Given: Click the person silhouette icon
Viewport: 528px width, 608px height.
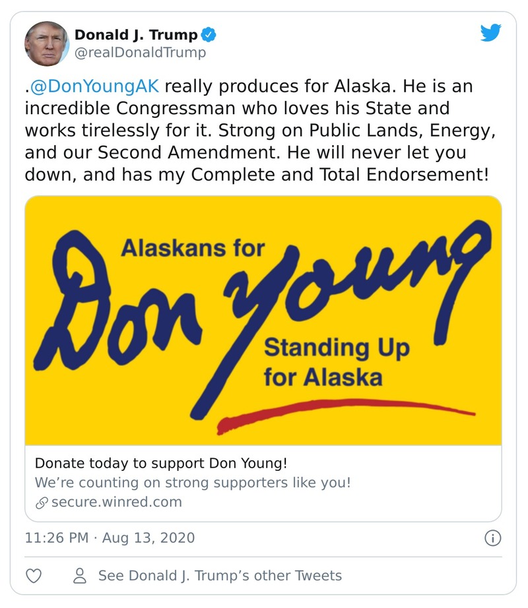Looking at the screenshot, I should (x=81, y=576).
